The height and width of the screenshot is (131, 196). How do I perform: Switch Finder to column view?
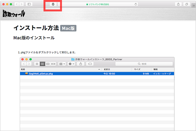pos(48,64)
